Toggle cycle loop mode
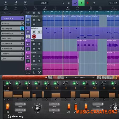 point(75,3)
